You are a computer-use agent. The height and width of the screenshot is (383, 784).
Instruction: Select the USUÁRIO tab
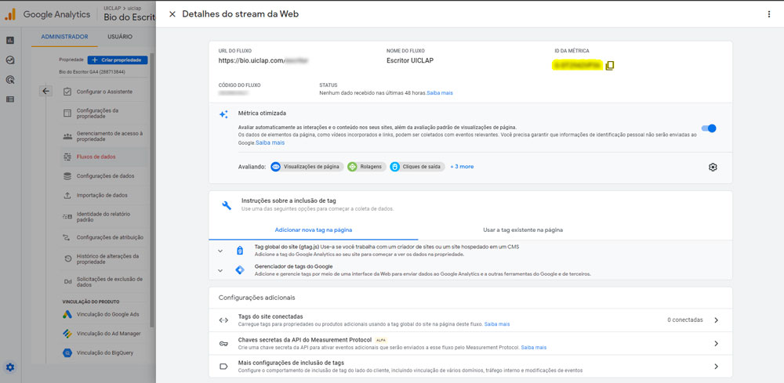click(x=120, y=37)
